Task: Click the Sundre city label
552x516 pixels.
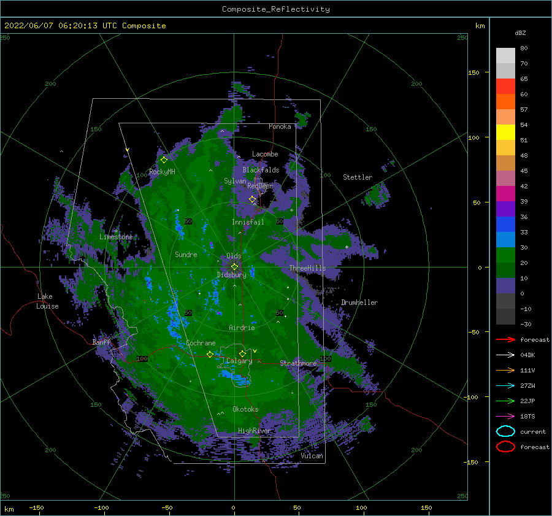Action: point(186,254)
